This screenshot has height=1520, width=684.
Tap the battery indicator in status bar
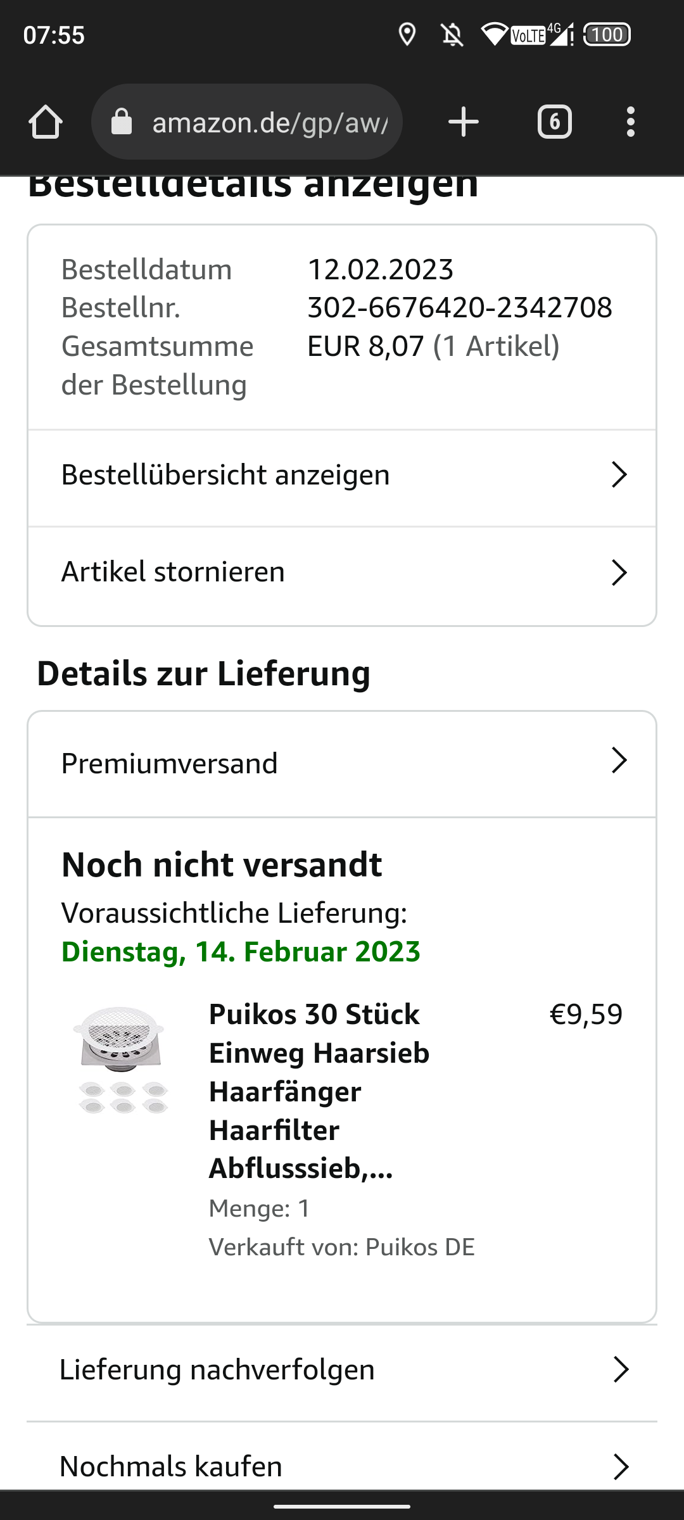point(607,34)
